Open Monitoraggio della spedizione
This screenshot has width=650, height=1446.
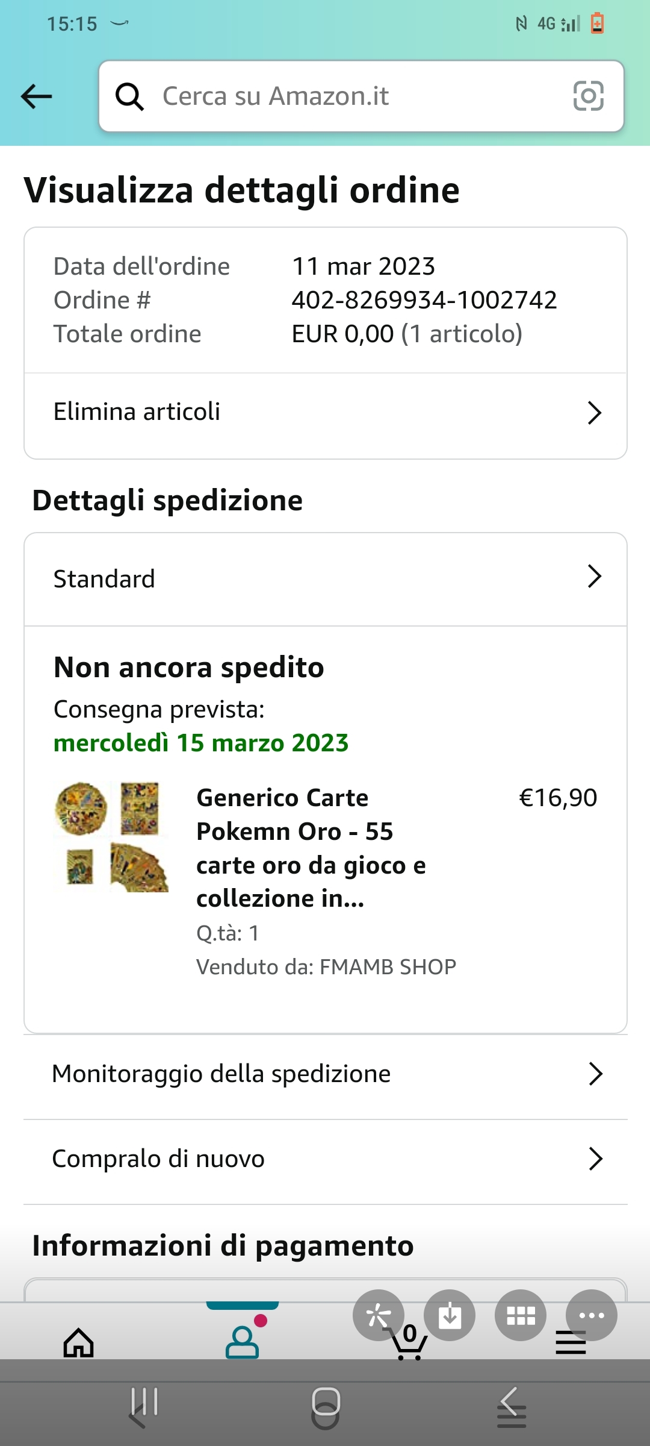point(325,1074)
